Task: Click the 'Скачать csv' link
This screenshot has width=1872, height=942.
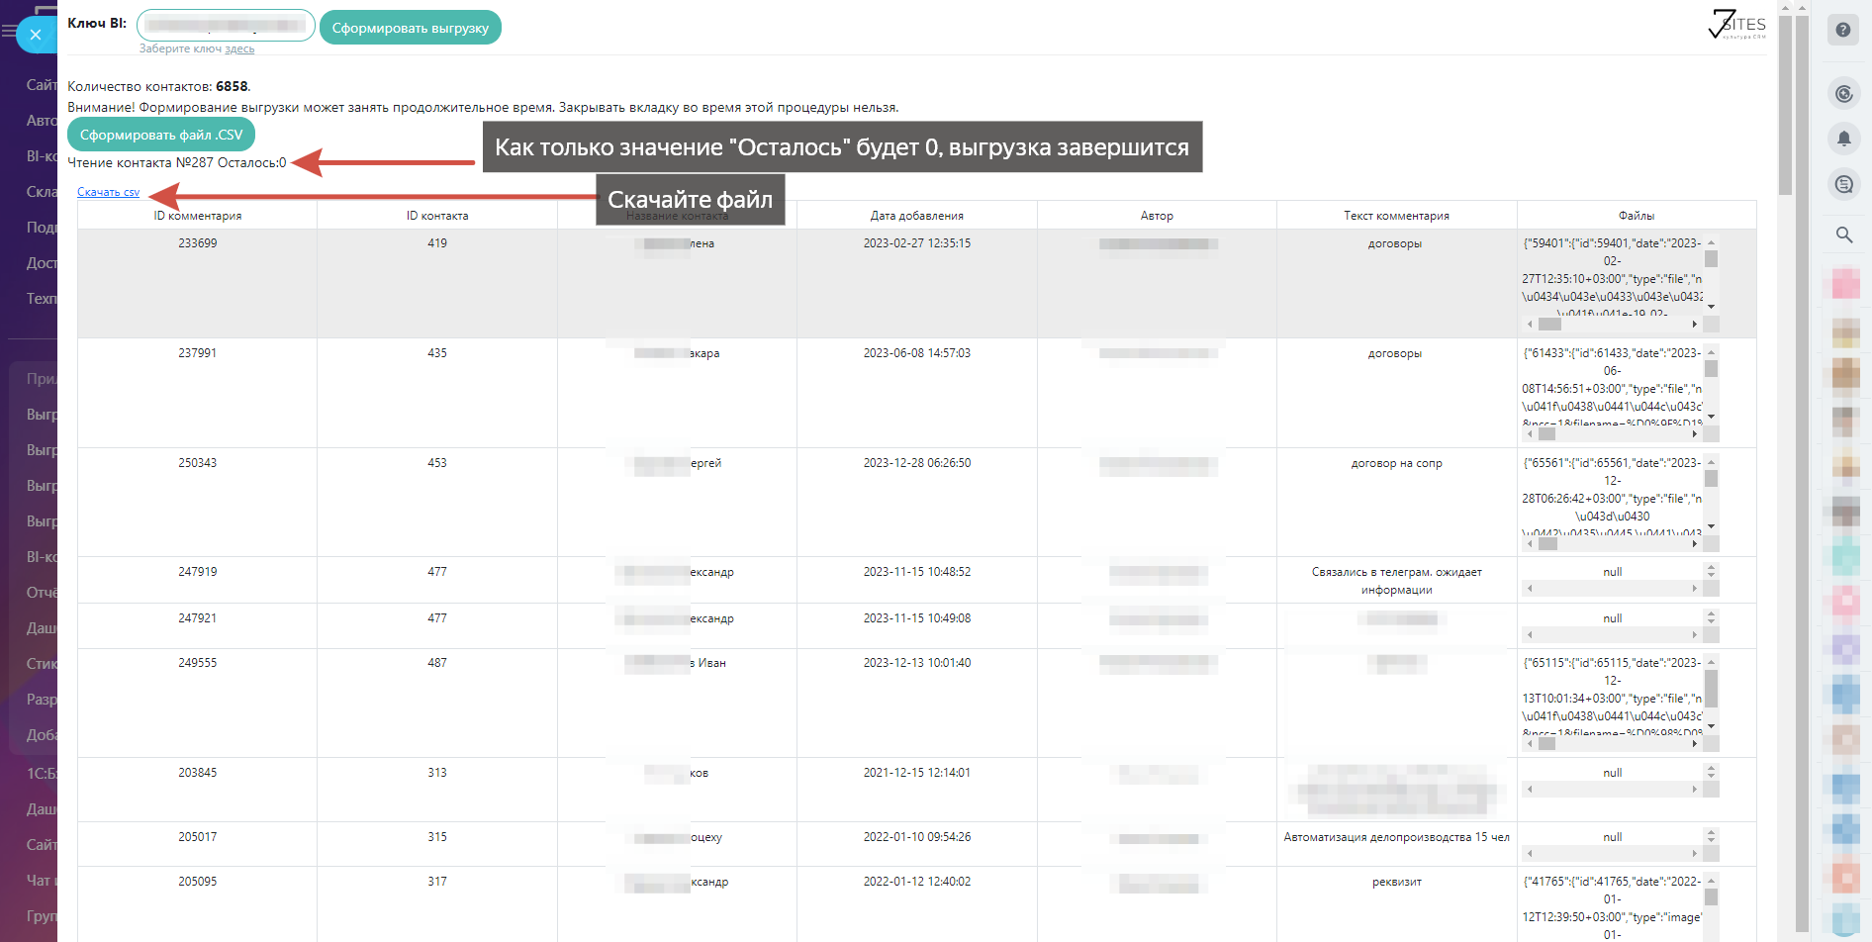Action: pos(108,192)
